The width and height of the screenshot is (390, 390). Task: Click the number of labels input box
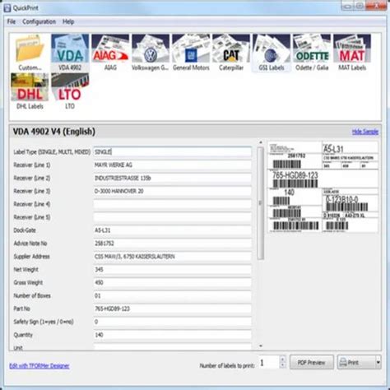(x=268, y=363)
